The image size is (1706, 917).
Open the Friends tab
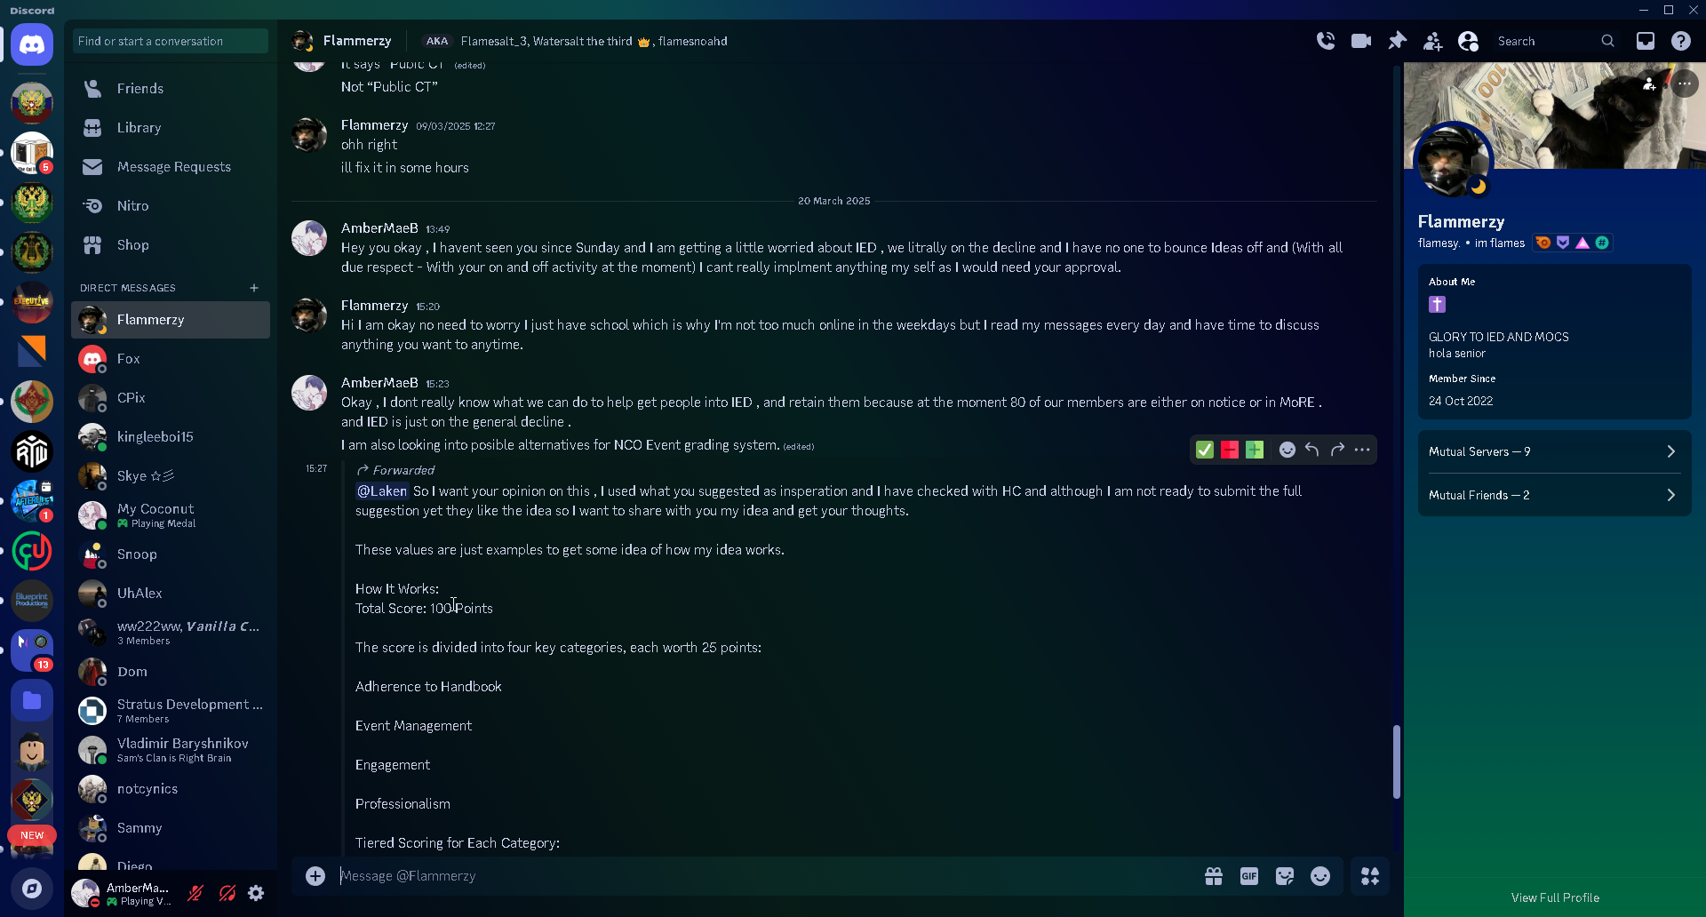[x=140, y=89]
